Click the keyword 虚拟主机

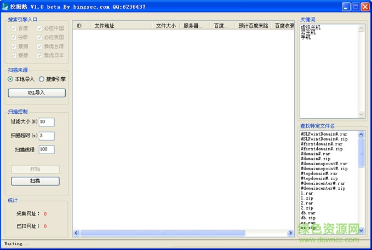coord(311,27)
